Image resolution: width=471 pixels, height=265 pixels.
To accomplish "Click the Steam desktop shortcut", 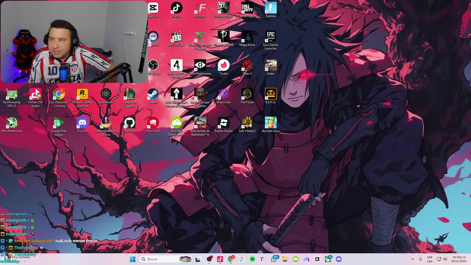I will click(x=153, y=96).
